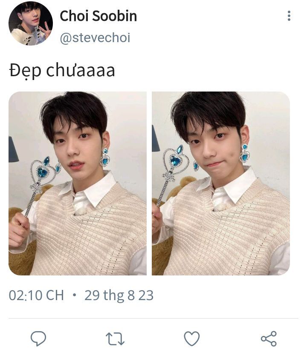Click the 29 thg 8 23 date
The height and width of the screenshot is (358, 307).
click(x=119, y=295)
